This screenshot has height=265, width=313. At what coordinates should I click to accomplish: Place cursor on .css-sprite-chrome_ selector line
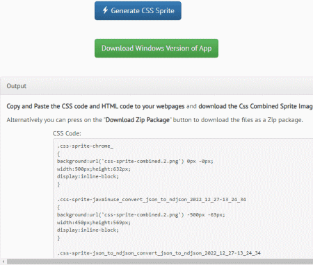[85, 146]
